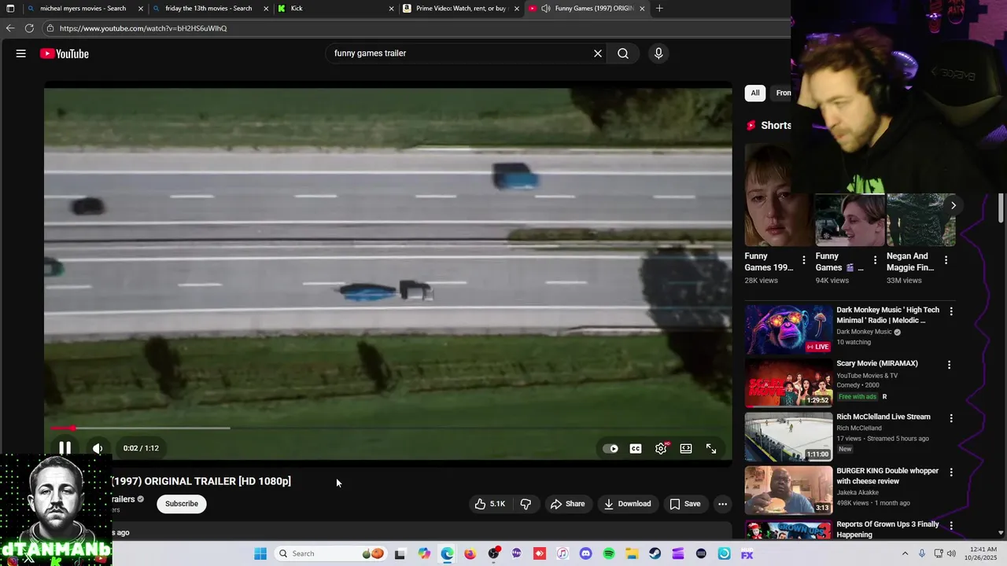
Task: Pause the video playback
Action: 65,448
